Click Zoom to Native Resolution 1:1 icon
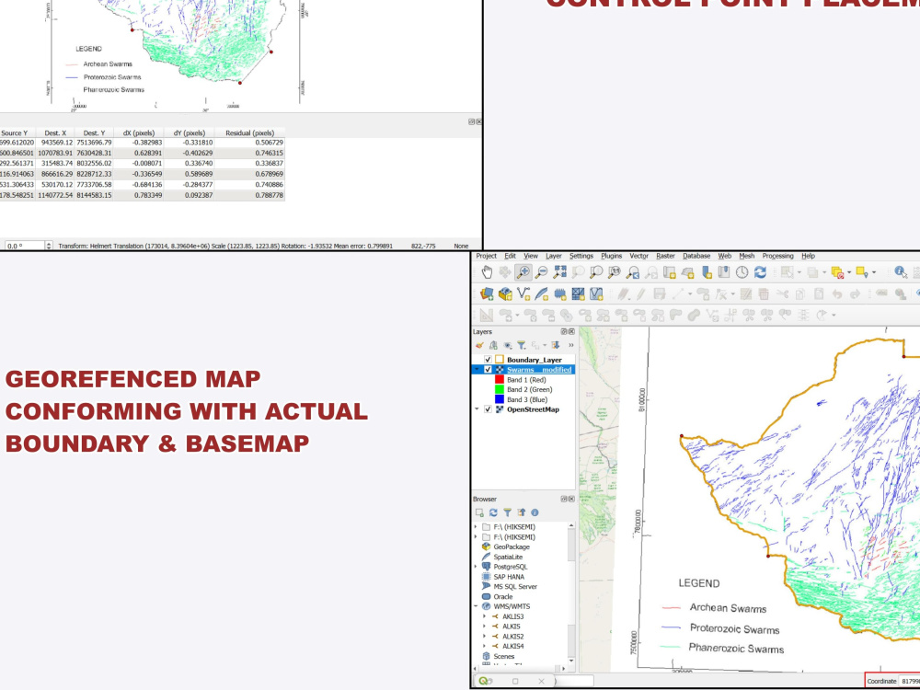Image resolution: width=920 pixels, height=690 pixels. click(x=615, y=272)
